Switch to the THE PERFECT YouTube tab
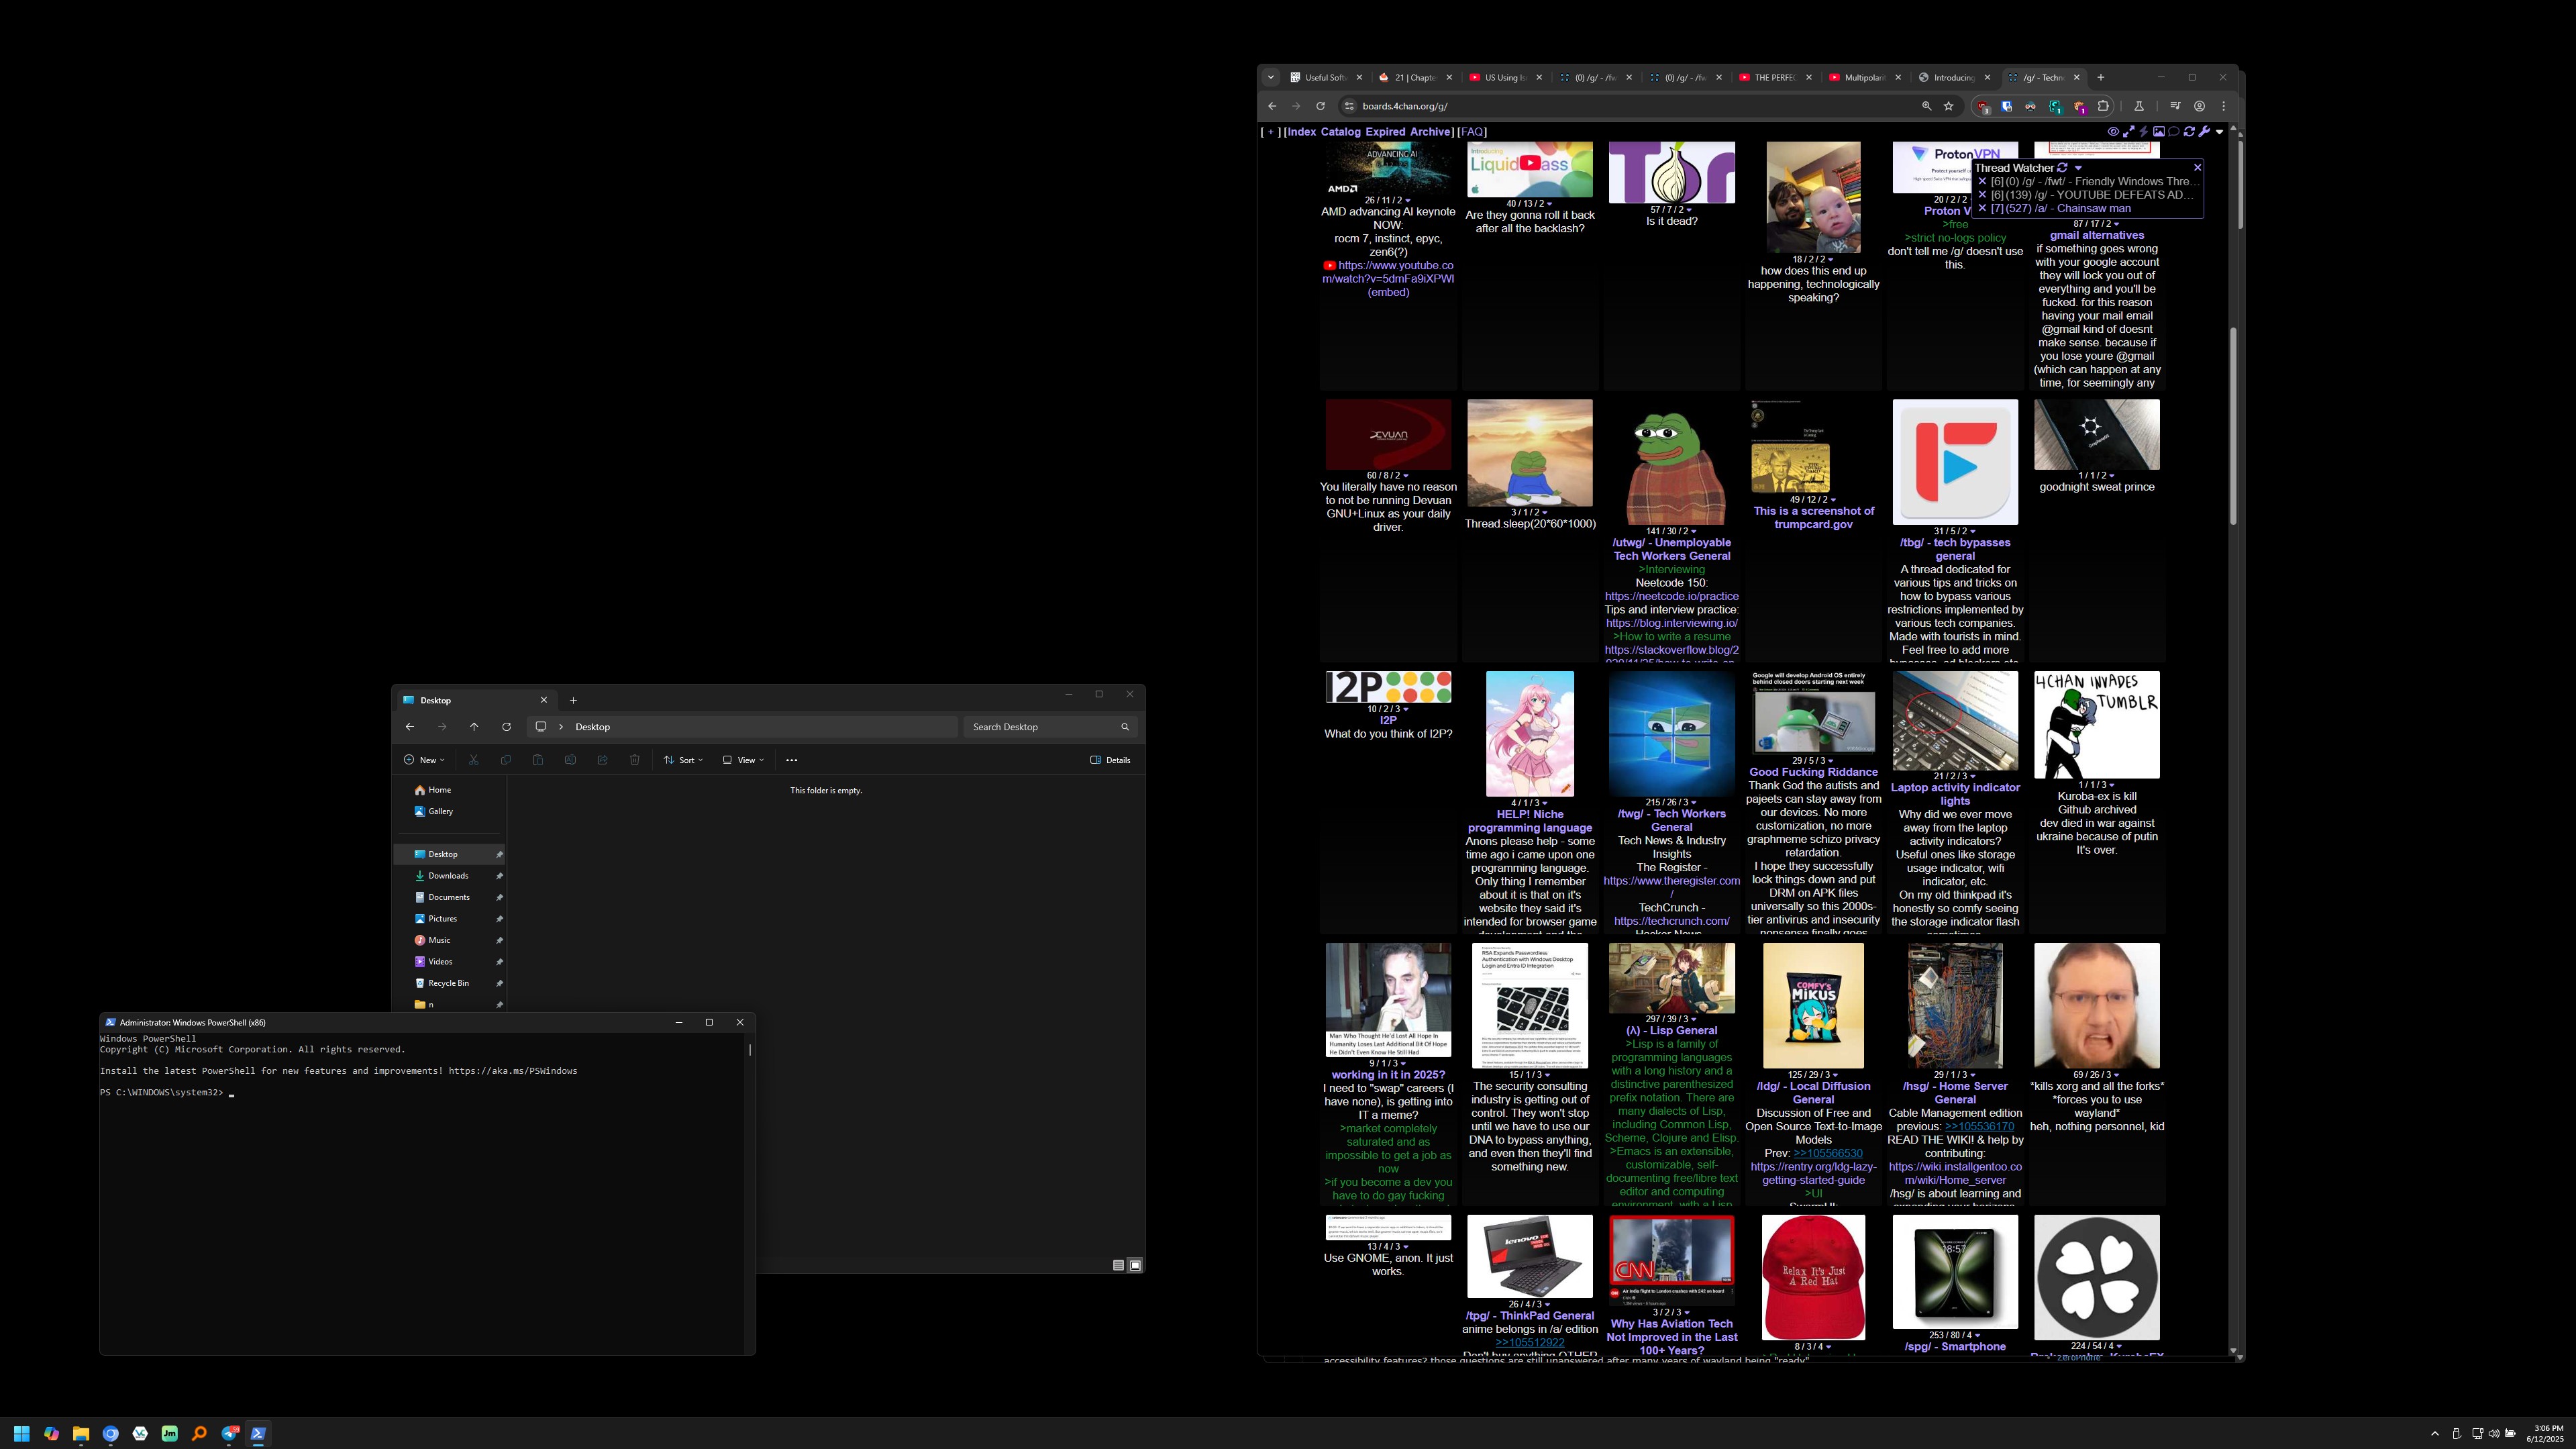Image resolution: width=2576 pixels, height=1449 pixels. (1775, 77)
